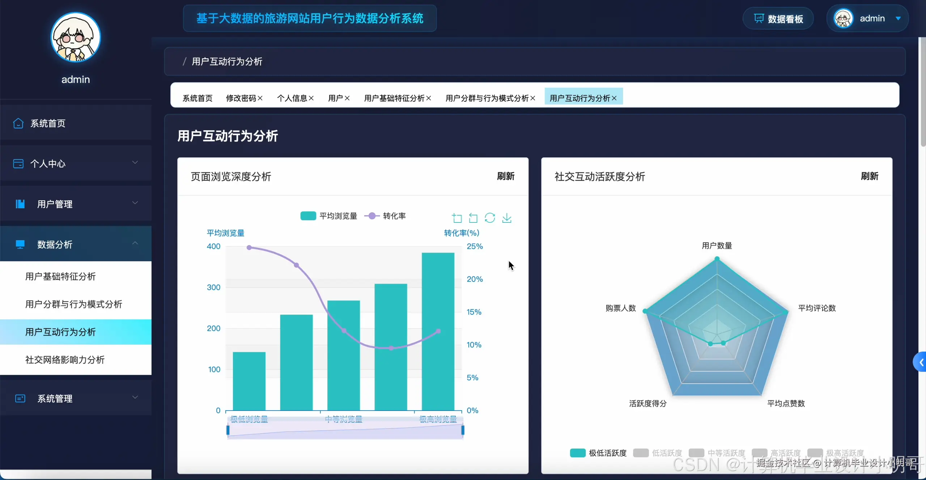Select the area zoom tool on the chart
The image size is (926, 480).
click(x=456, y=218)
